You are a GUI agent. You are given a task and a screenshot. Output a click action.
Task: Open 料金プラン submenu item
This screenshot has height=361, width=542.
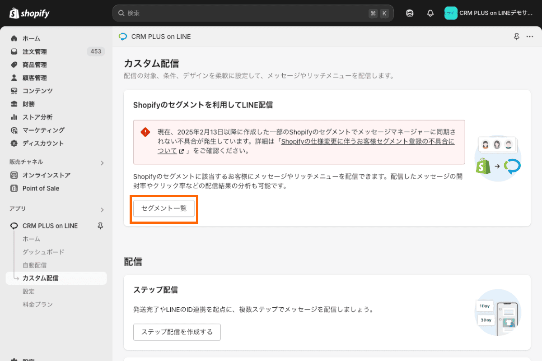pos(37,304)
